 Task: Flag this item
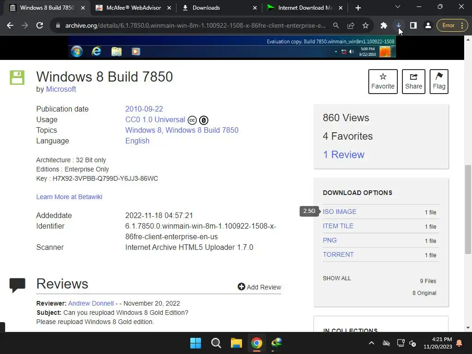point(439,82)
